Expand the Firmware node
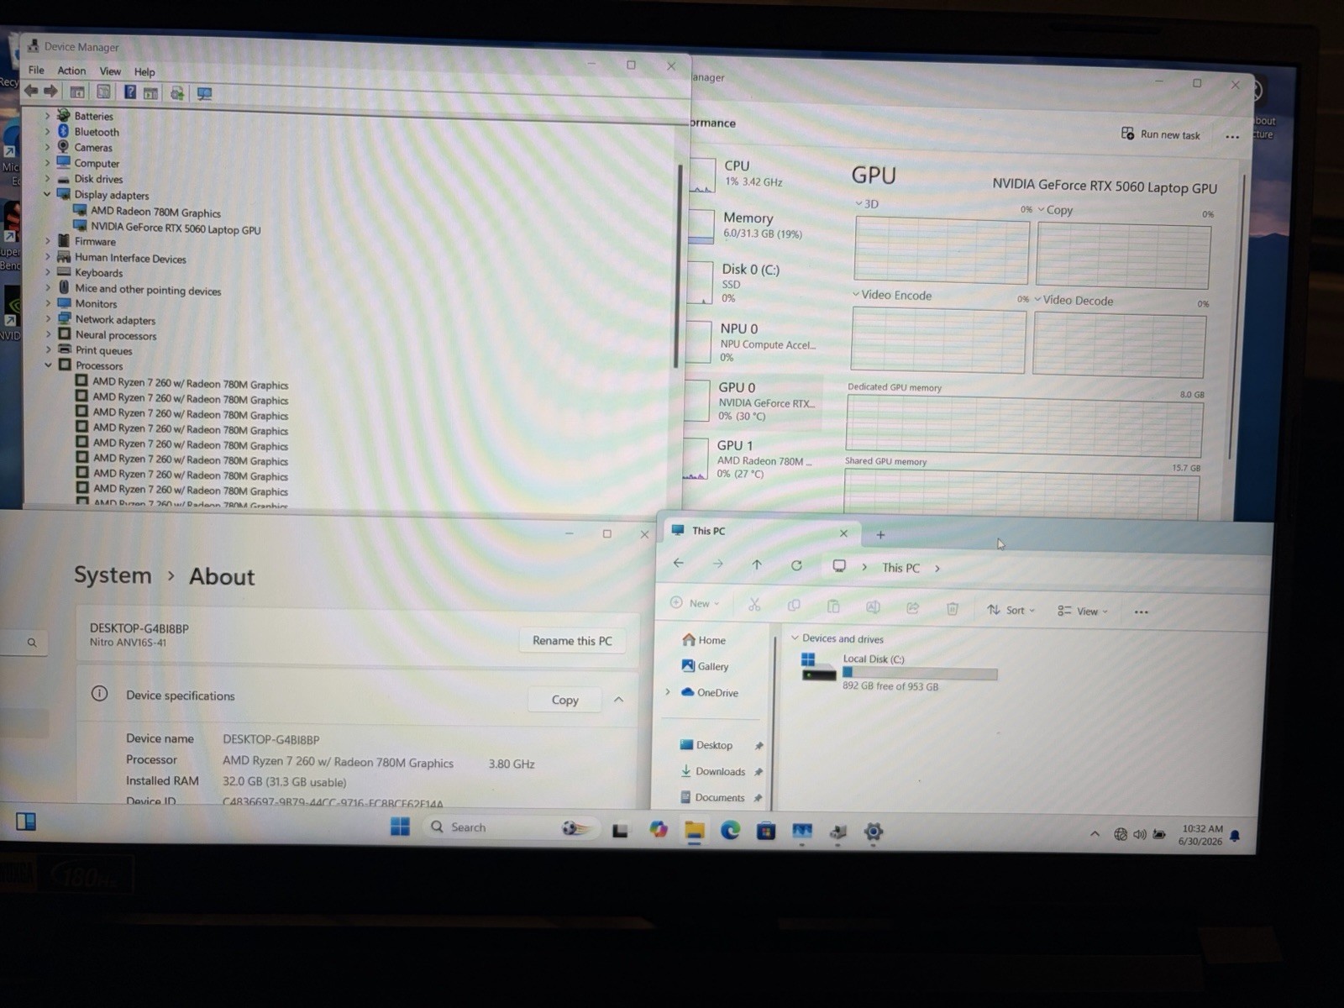Screen dimensions: 1344x1008 tap(48, 241)
